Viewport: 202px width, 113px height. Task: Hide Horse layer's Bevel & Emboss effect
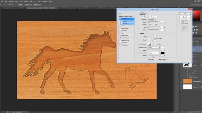click(187, 71)
